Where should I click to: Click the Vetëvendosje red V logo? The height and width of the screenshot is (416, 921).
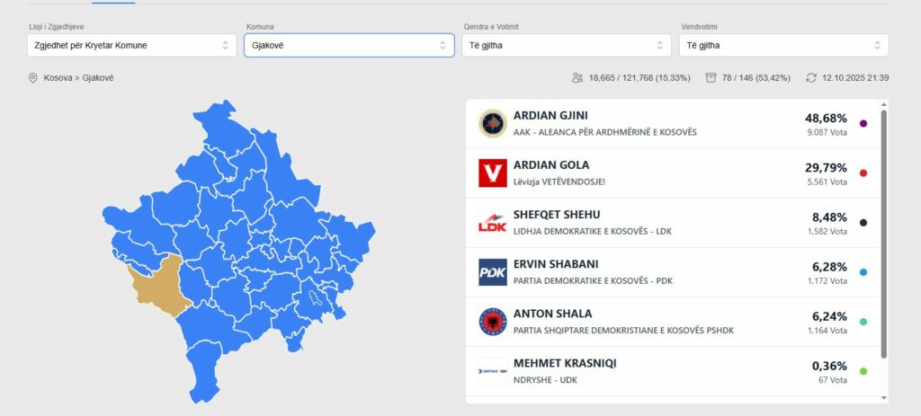click(493, 173)
